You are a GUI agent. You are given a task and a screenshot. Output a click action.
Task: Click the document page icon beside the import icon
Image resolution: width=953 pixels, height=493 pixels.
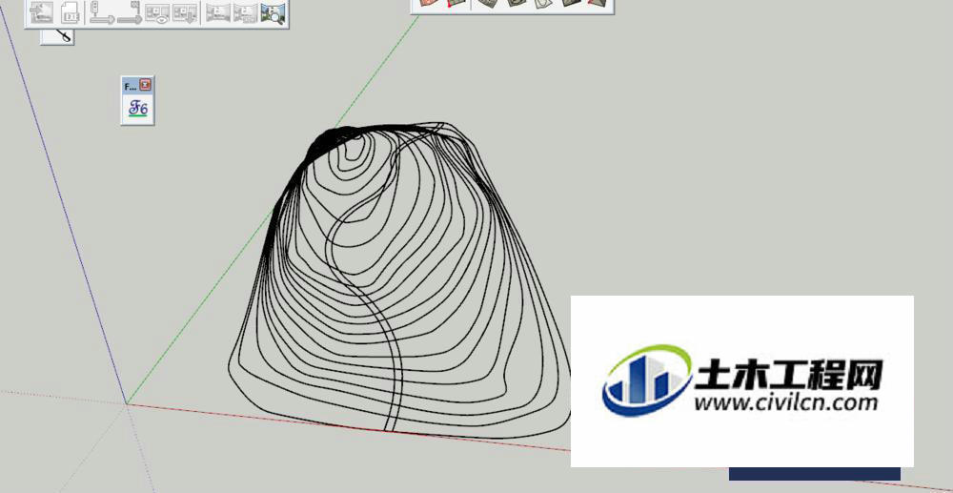71,12
